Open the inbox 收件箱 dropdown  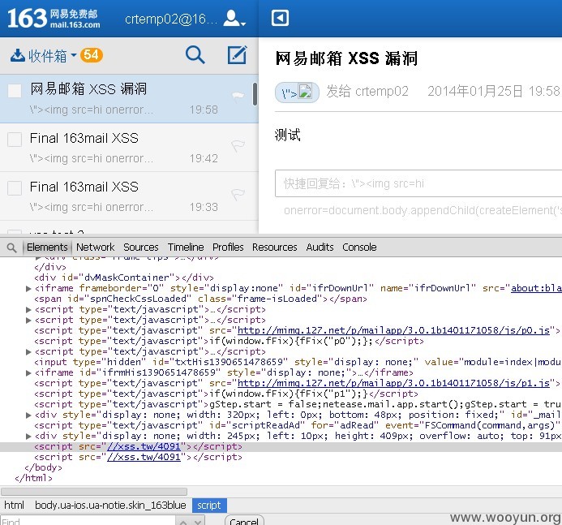[53, 56]
